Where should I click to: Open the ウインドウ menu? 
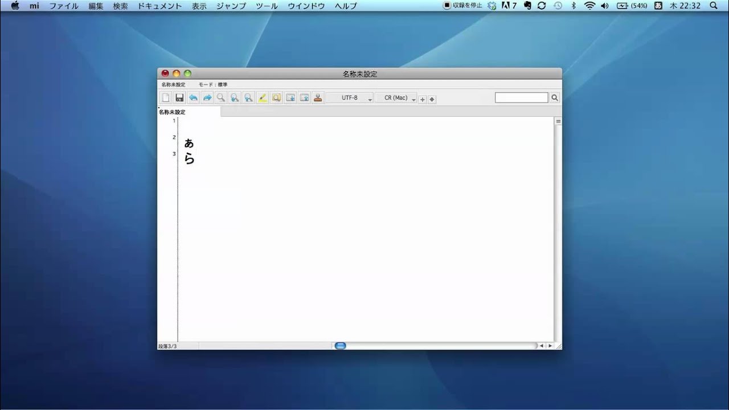coord(306,6)
